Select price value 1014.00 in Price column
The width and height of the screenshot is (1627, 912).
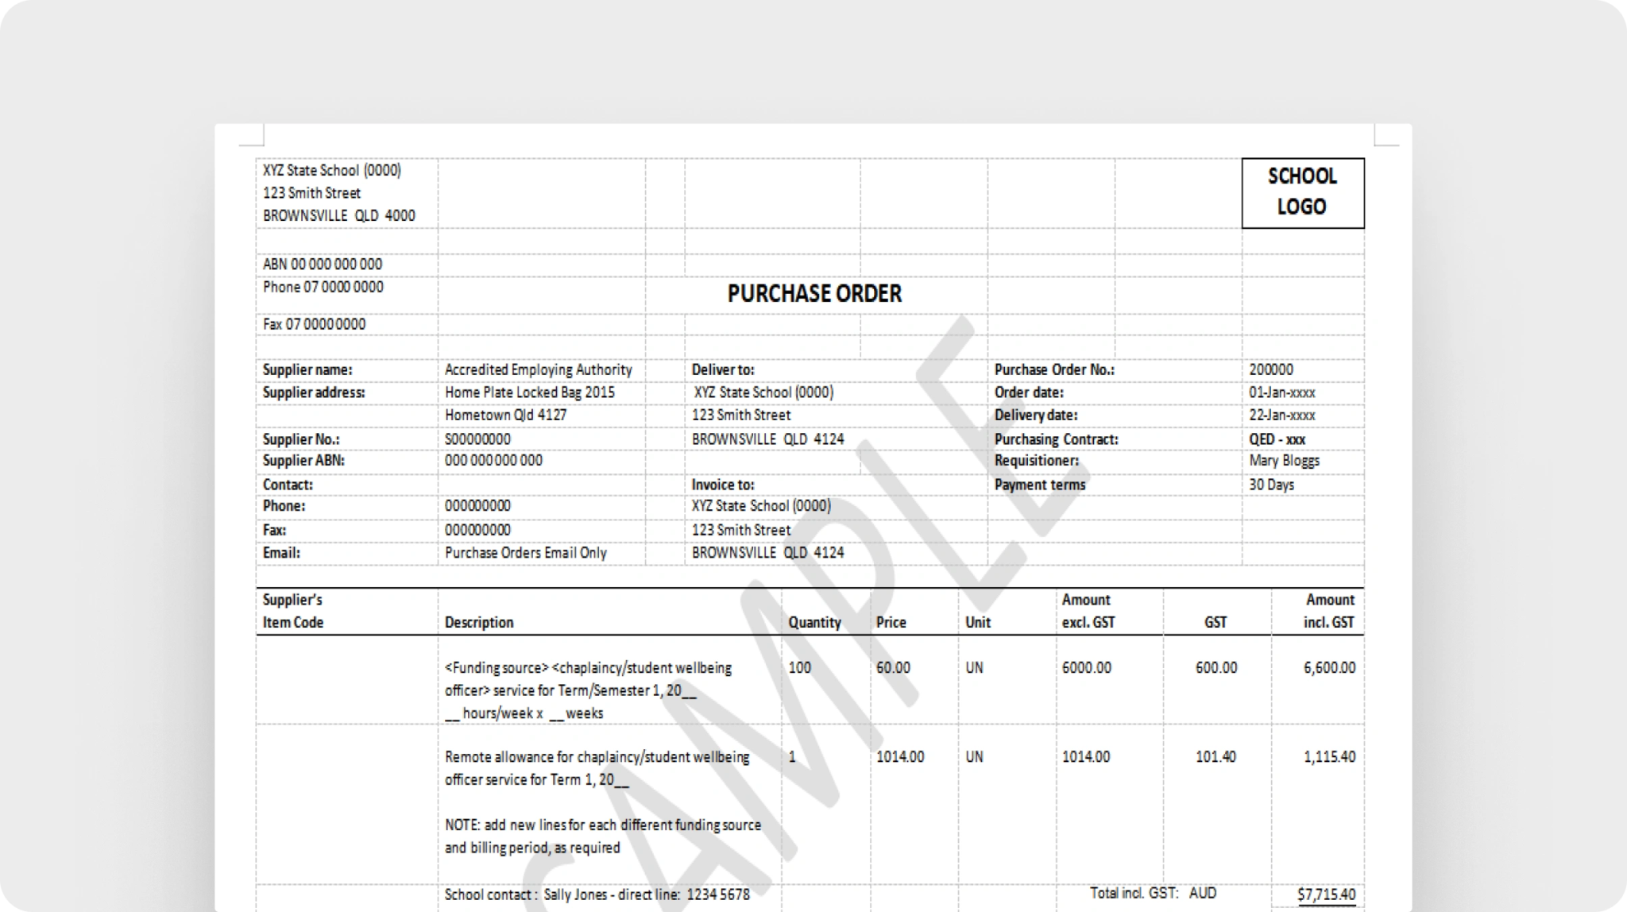(900, 757)
